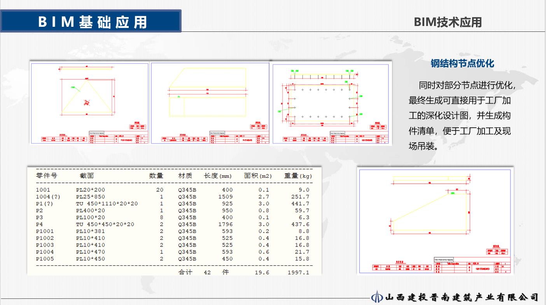Image resolution: width=546 pixels, height=305 pixels.
Task: Select part number P3 in the table
Action: coord(39,217)
